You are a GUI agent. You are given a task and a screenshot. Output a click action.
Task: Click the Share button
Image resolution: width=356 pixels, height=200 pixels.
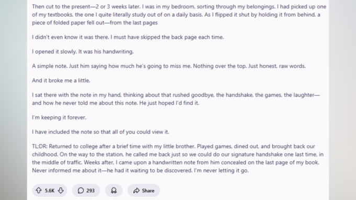[144, 191]
